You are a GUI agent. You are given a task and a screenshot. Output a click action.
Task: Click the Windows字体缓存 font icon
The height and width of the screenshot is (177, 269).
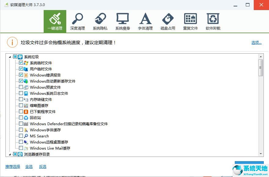click(x=26, y=130)
